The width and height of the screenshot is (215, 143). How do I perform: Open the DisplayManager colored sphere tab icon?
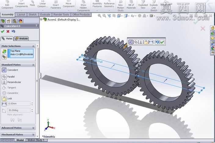[20, 21]
